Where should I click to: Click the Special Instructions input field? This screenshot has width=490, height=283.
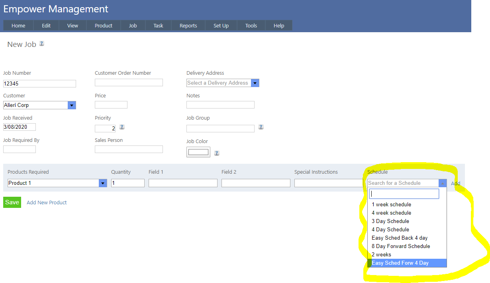coord(329,183)
